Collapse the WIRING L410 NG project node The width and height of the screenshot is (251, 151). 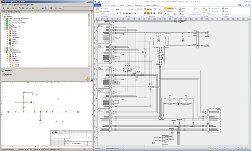tap(5, 52)
